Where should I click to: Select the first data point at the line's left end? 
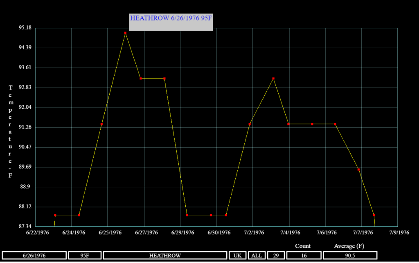point(55,215)
